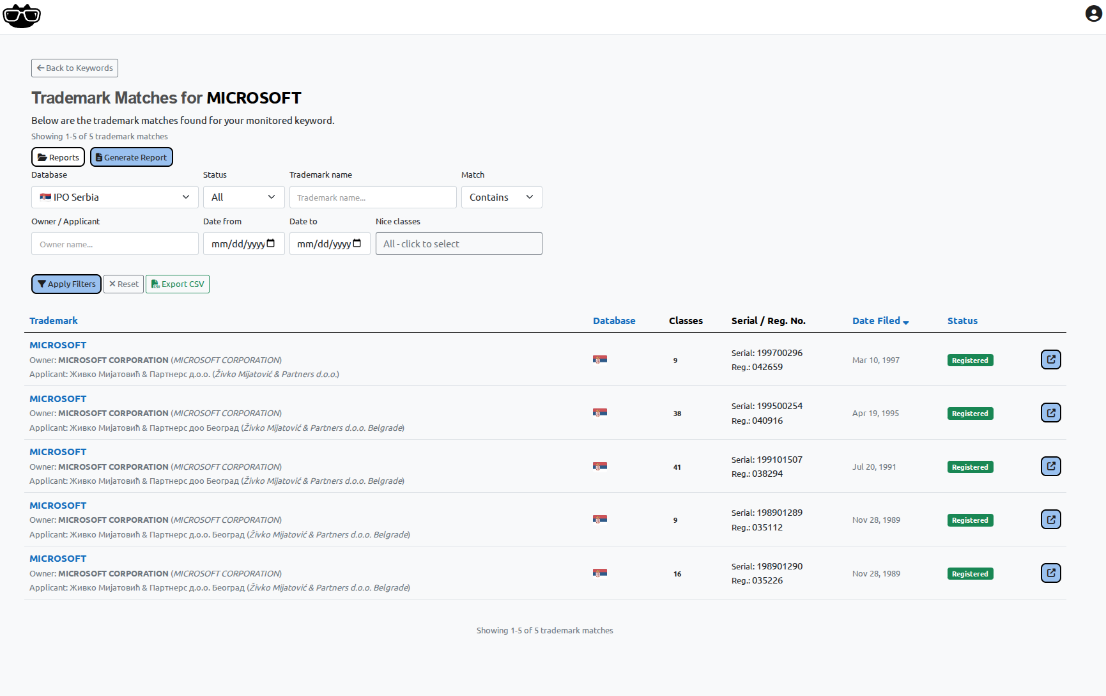Open calendar picker for Date to

(357, 244)
